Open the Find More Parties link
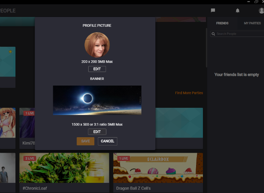Viewport: 264px width, 193px height. pos(189,93)
